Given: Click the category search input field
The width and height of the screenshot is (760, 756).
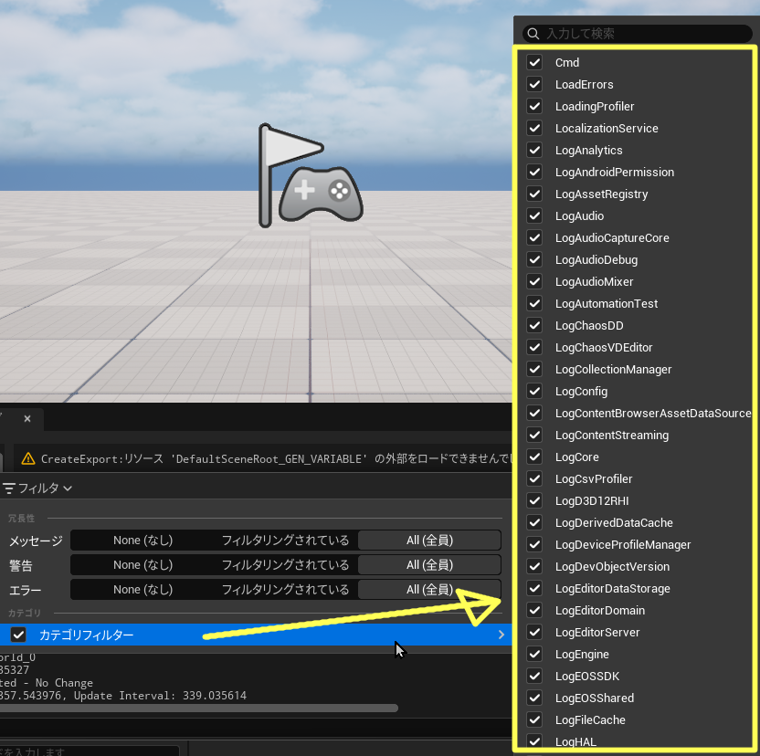Looking at the screenshot, I should [644, 34].
